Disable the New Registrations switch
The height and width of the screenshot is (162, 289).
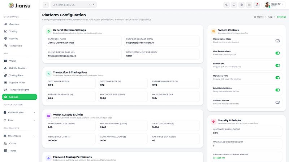(277, 53)
